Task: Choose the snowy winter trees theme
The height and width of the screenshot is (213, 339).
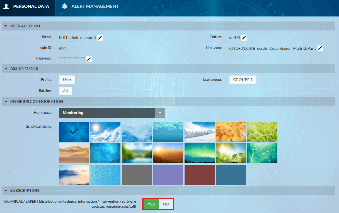Action: 200,132
